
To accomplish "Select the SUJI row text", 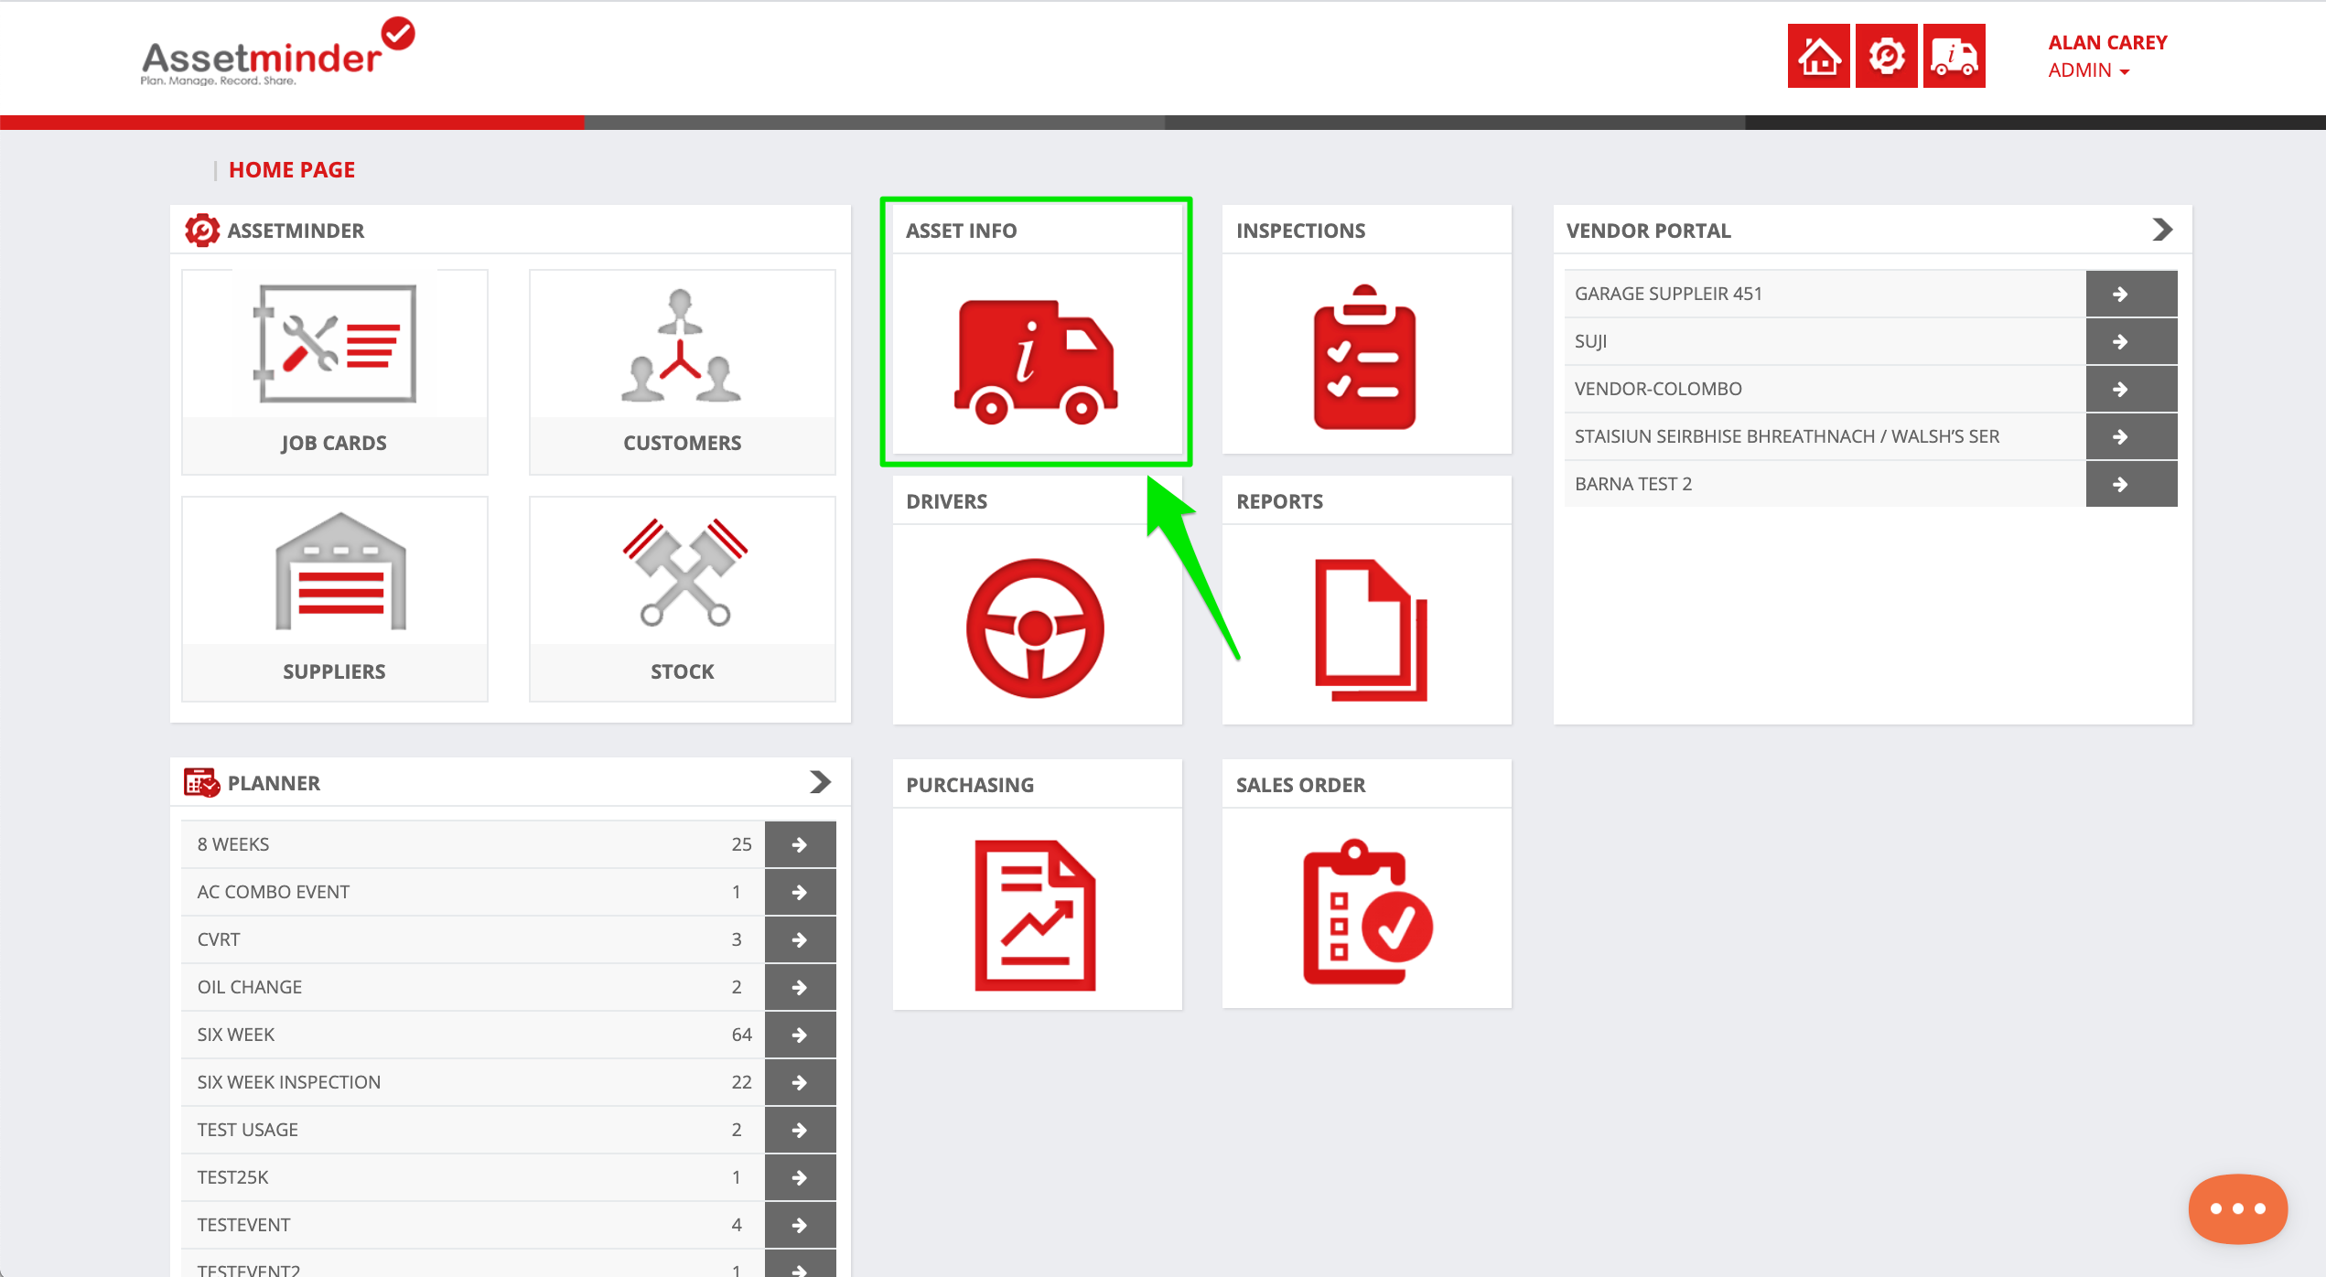I will (x=1590, y=341).
